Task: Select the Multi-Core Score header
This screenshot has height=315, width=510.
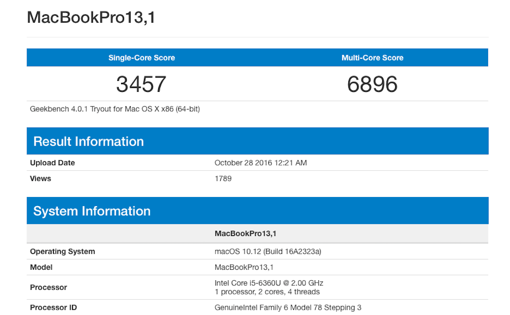Action: [x=372, y=58]
